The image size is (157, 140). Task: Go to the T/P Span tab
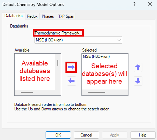[x=66, y=16]
